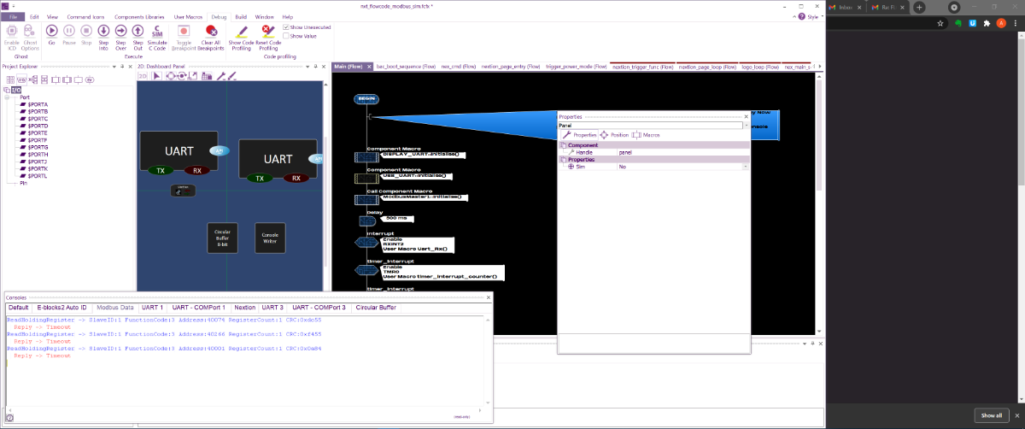Collapse the Port tree node
The image size is (1025, 429).
click(6, 97)
